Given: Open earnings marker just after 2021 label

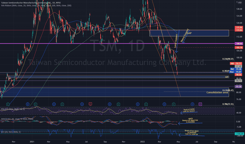Looking at the screenshot, I should [x=35, y=104].
